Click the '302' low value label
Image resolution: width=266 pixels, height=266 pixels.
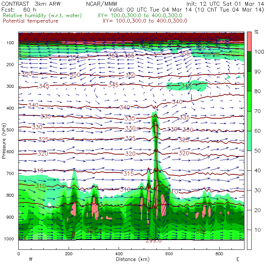click(201, 231)
